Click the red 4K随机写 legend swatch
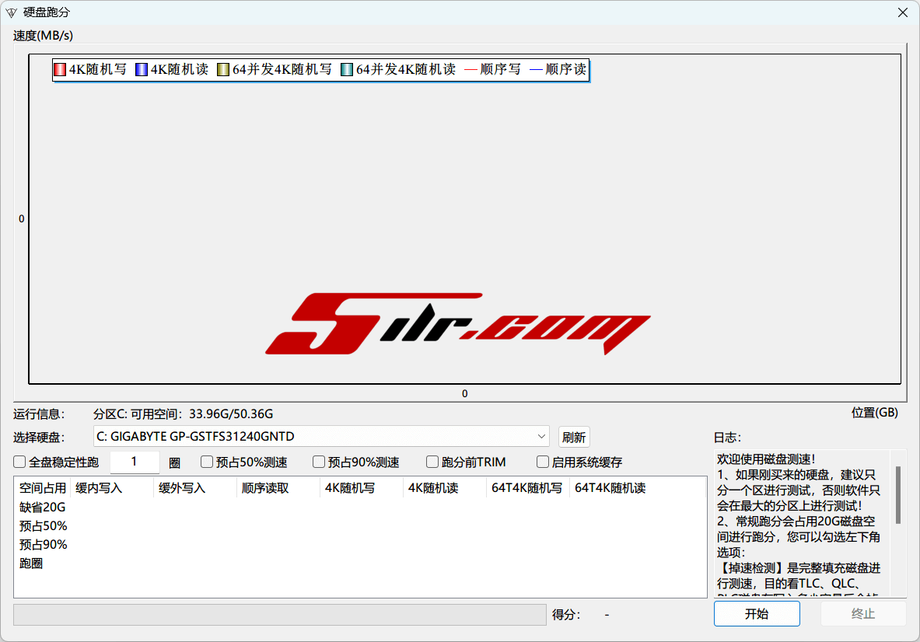The height and width of the screenshot is (642, 920). pyautogui.click(x=59, y=69)
